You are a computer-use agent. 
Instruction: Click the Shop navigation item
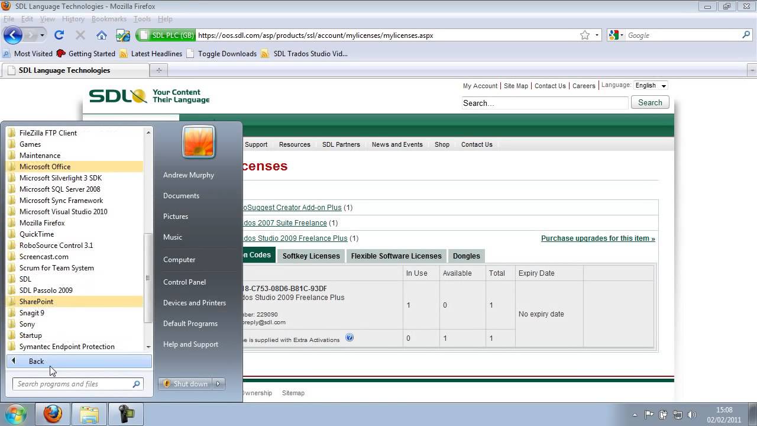pyautogui.click(x=442, y=144)
